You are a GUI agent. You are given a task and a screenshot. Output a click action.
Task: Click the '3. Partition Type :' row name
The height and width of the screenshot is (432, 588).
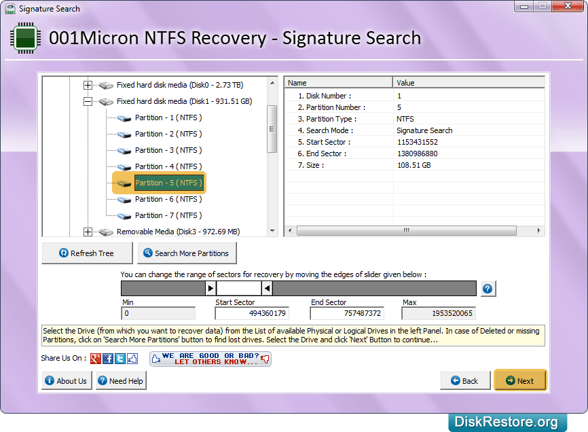click(x=327, y=120)
